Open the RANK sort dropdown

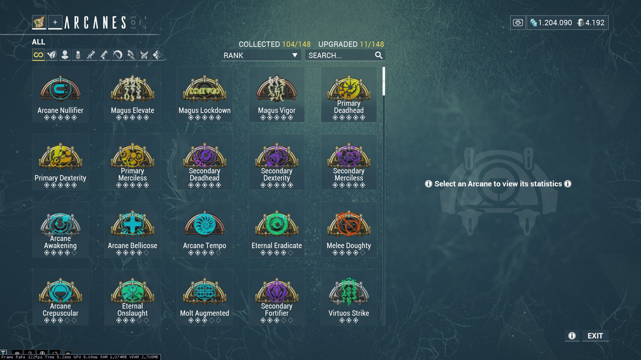point(261,55)
